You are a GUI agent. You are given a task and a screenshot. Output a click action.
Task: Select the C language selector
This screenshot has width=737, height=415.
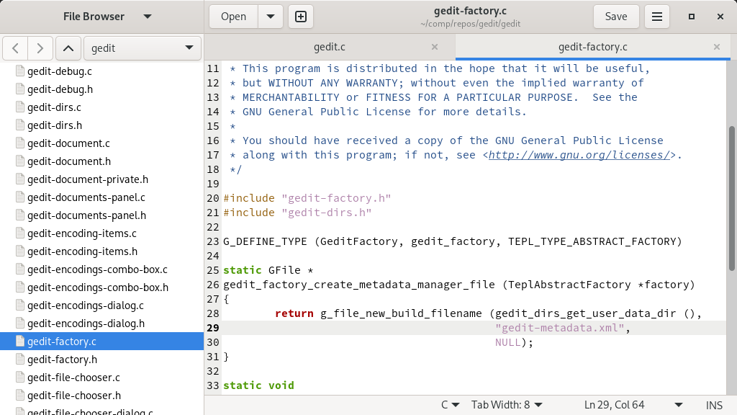coord(449,405)
